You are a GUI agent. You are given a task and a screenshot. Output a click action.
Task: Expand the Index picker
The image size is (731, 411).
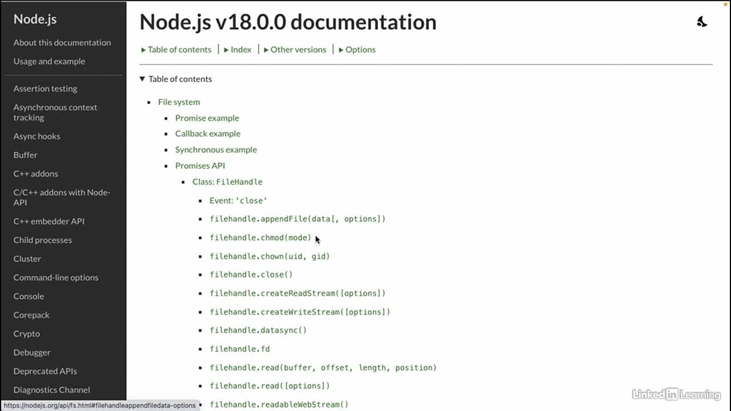point(238,50)
